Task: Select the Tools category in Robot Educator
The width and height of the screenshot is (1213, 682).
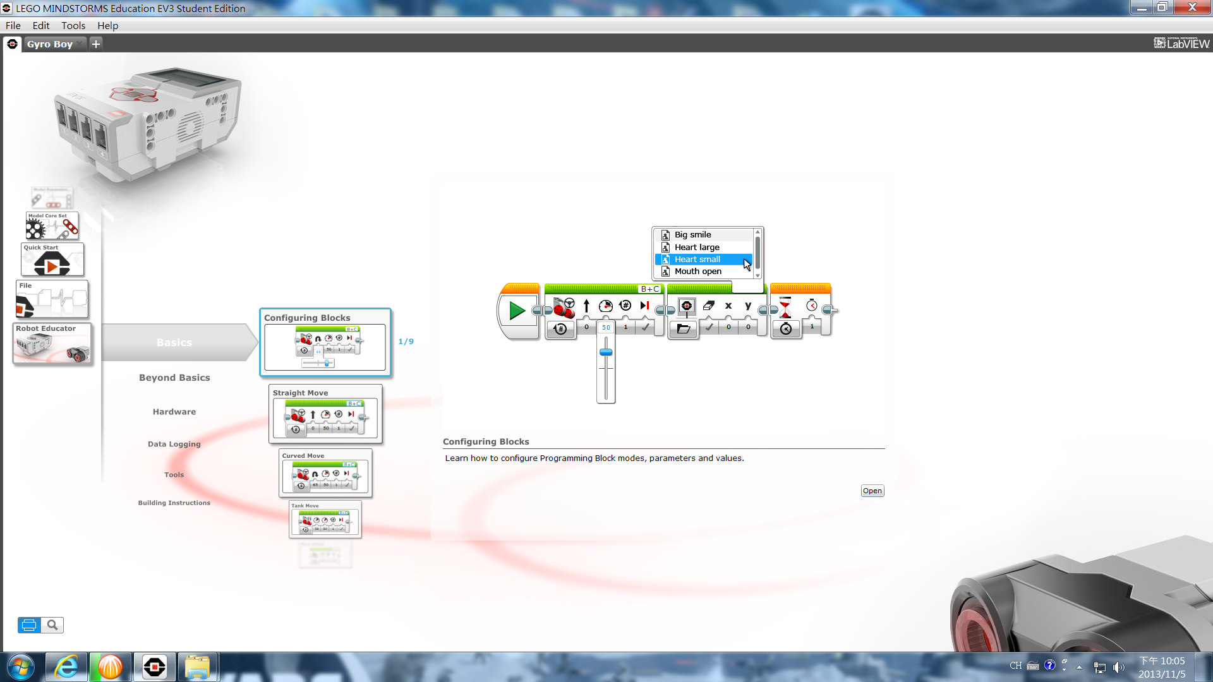Action: pyautogui.click(x=174, y=475)
